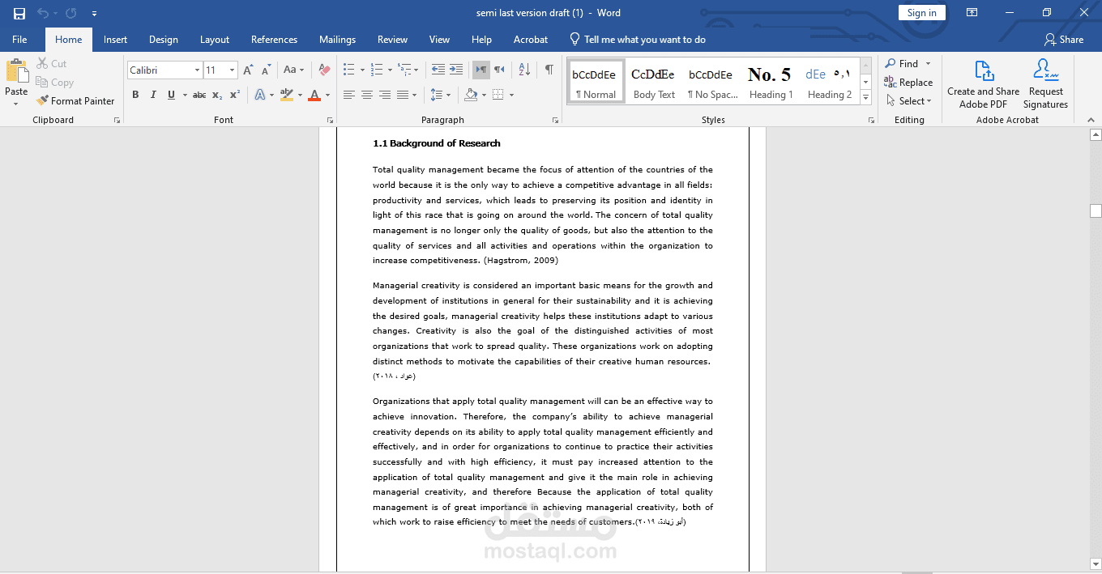Switch to the Acrobat tab

pyautogui.click(x=531, y=40)
